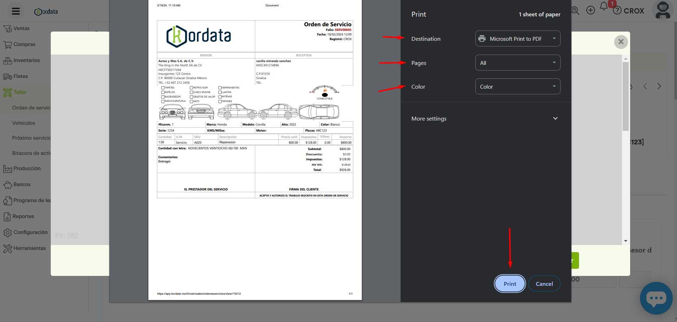Click the Kordata logo in header

pos(46,12)
